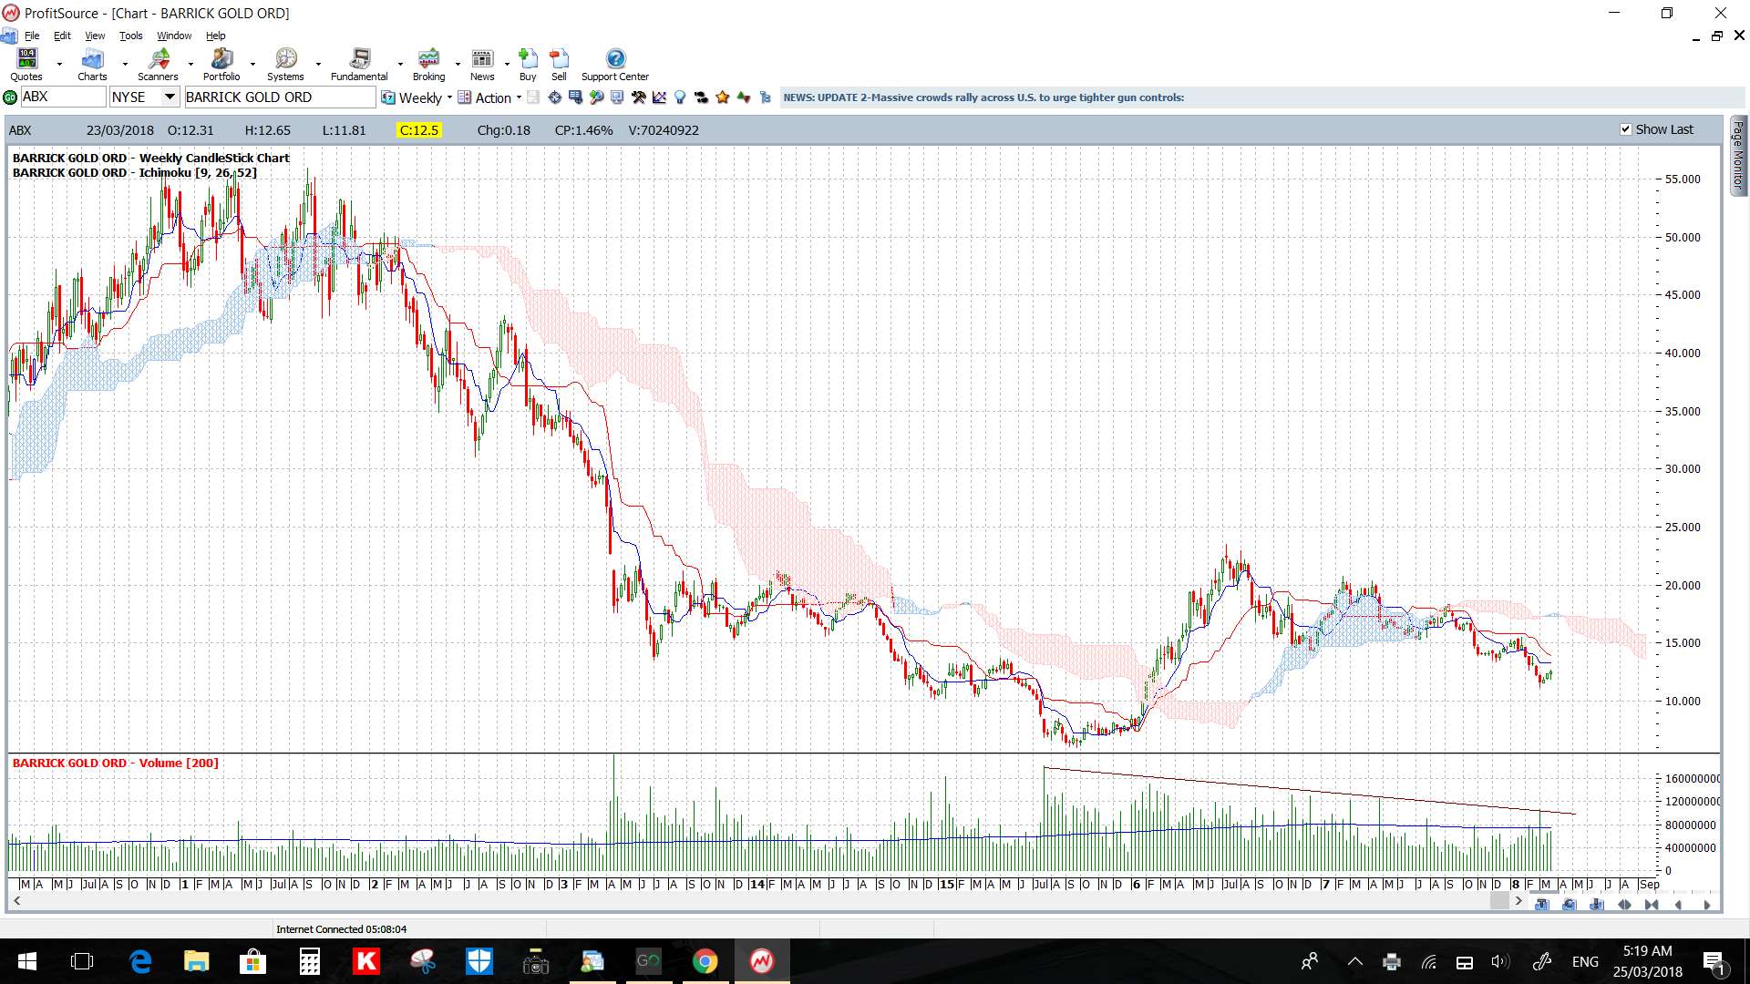The image size is (1750, 984).
Task: Shift chart right with small arrow
Action: [x=1707, y=905]
